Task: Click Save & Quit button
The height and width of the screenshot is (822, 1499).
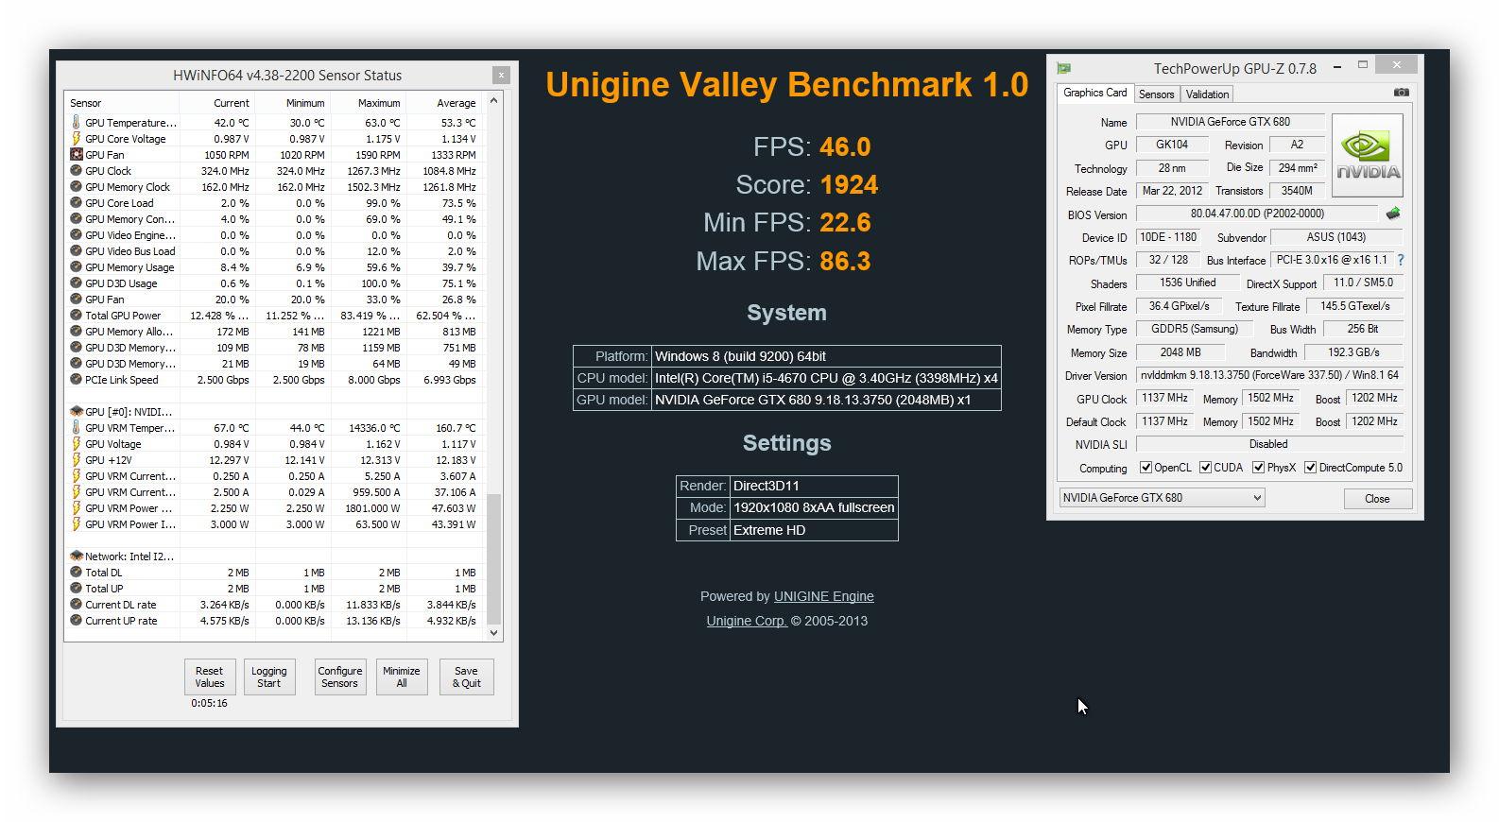Action: [467, 677]
